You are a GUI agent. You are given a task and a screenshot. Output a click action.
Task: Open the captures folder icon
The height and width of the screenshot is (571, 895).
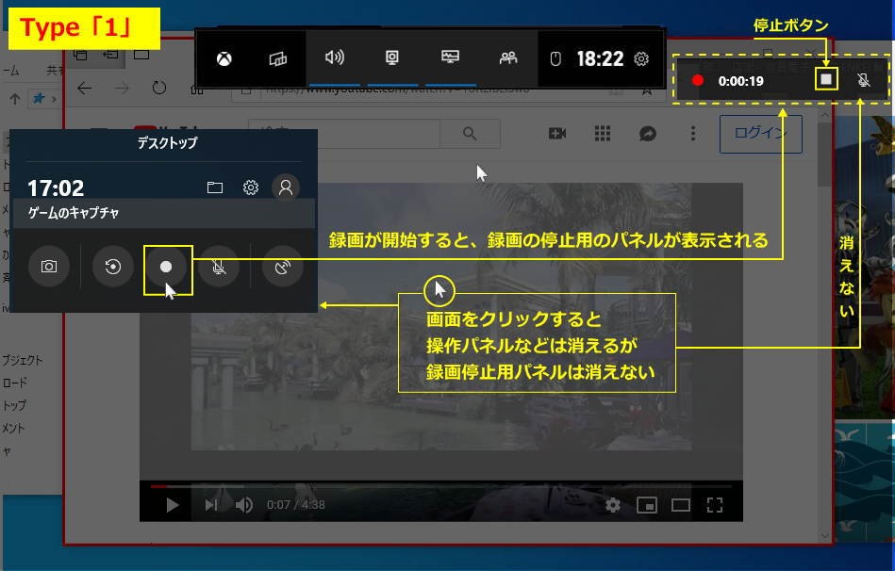(215, 188)
